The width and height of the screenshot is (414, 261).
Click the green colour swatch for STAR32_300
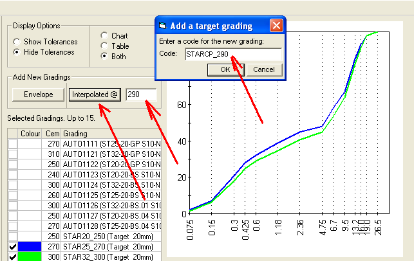[30, 256]
